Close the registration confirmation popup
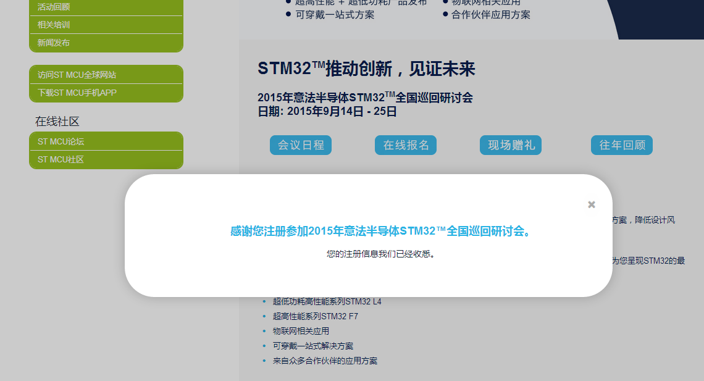The image size is (704, 381). [x=592, y=204]
